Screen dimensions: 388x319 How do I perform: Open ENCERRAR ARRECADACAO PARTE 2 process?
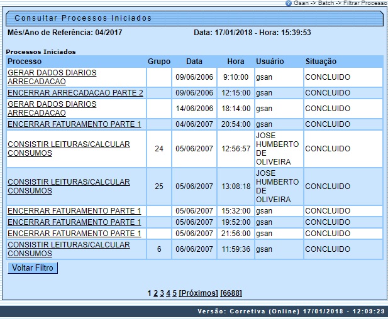[75, 93]
